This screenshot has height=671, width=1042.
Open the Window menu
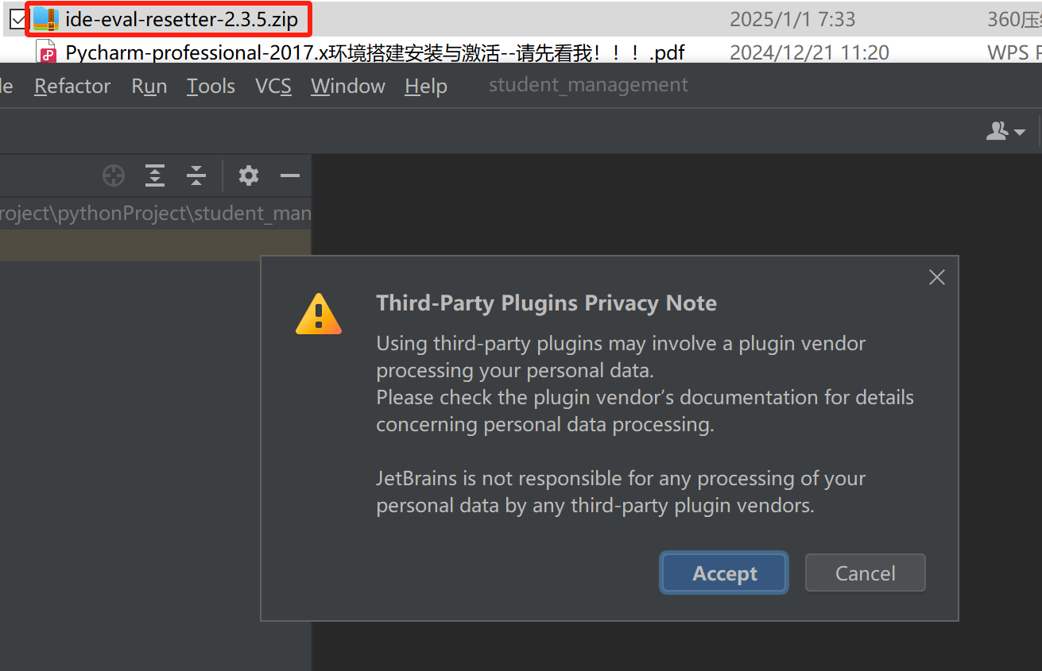pos(347,86)
